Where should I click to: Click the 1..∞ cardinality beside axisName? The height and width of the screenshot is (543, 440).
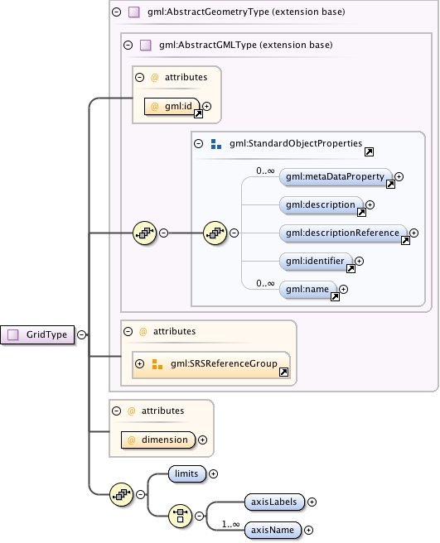point(230,524)
